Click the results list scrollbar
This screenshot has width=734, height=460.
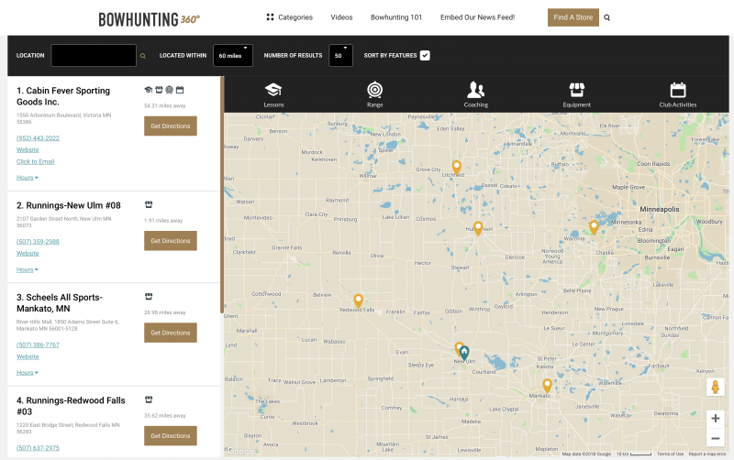(222, 195)
